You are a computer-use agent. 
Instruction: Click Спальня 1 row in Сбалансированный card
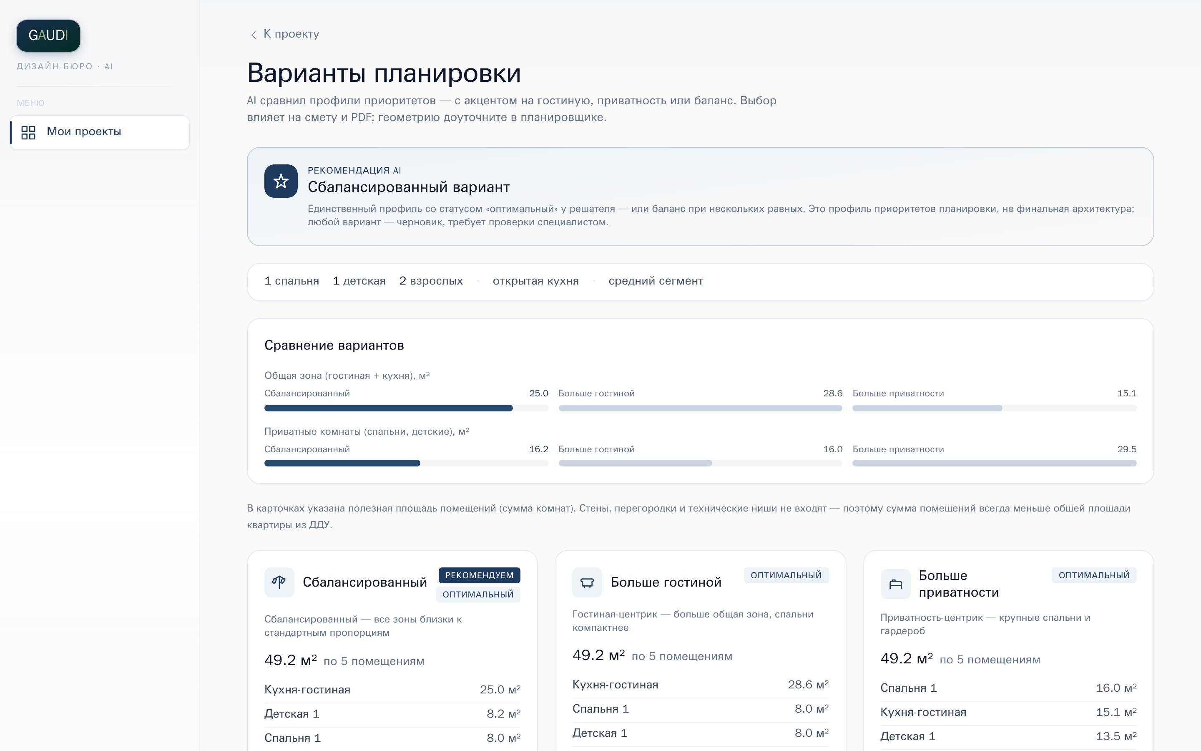coord(392,738)
